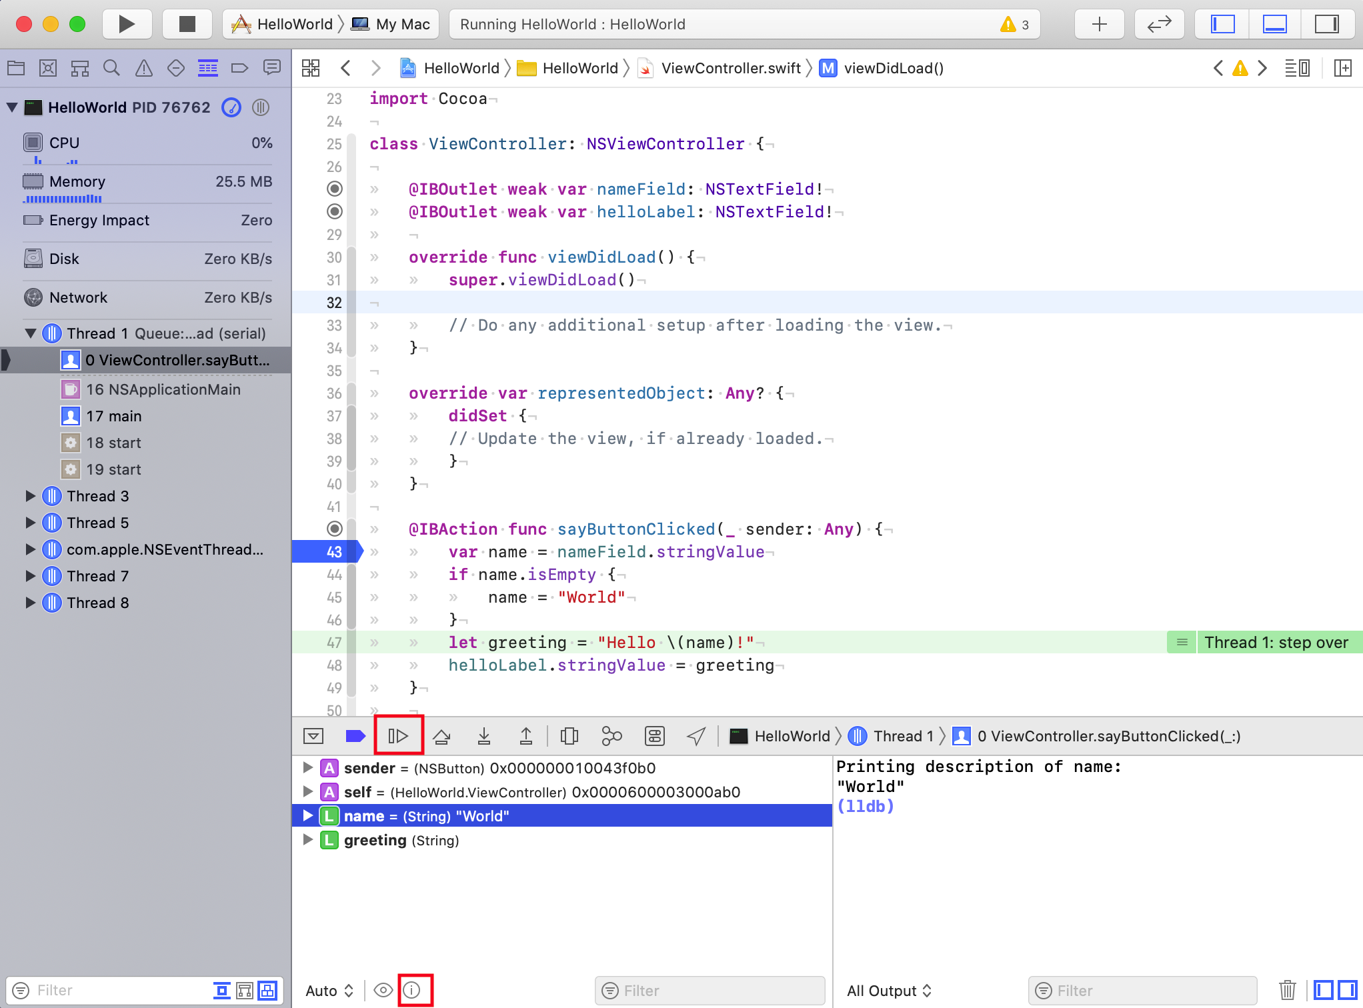Image resolution: width=1363 pixels, height=1008 pixels.
Task: Switch to the Source Control navigator
Action: point(48,68)
